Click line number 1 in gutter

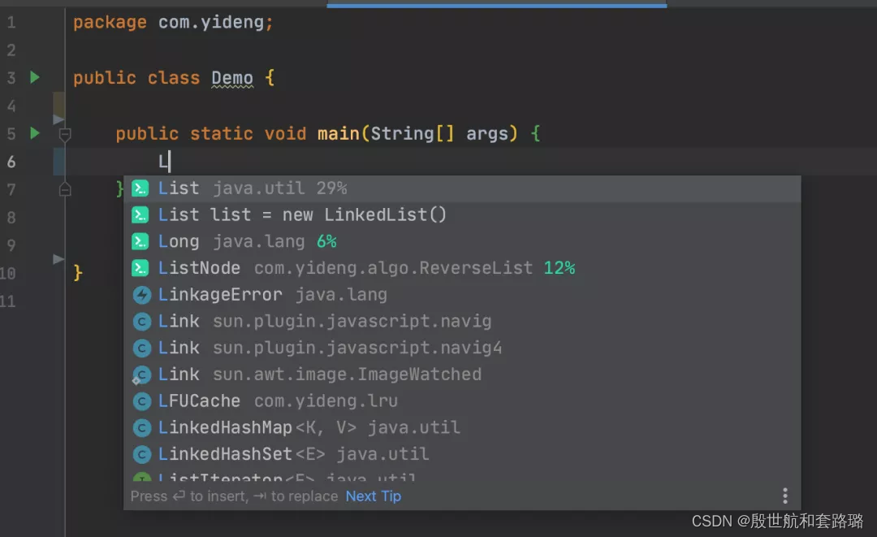pos(11,23)
